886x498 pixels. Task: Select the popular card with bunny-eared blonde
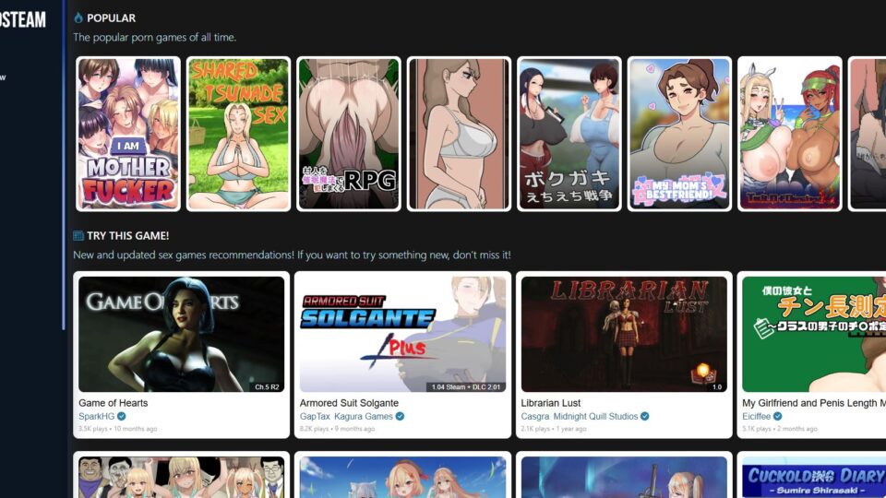(790, 134)
